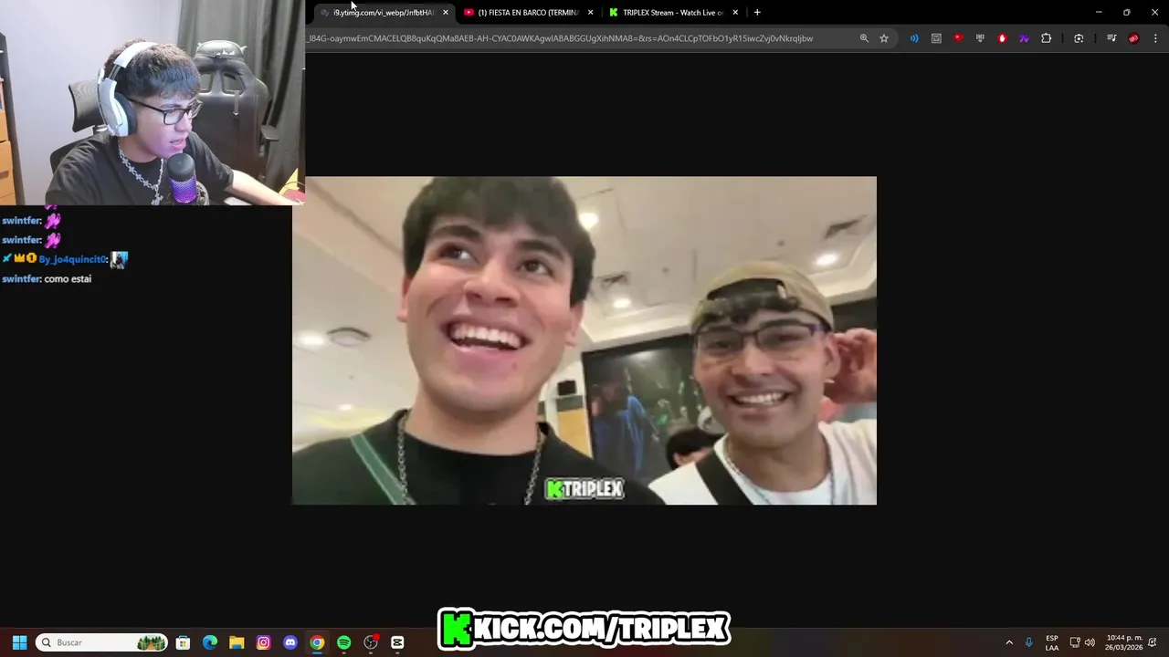
Task: Open the Chrome profile avatar
Action: [x=1133, y=38]
